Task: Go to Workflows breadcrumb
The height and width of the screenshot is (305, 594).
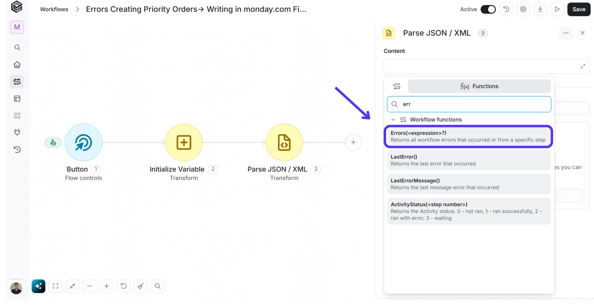Action: (x=54, y=9)
